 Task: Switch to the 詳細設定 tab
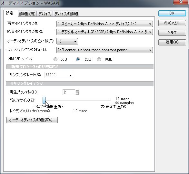(x=27, y=14)
